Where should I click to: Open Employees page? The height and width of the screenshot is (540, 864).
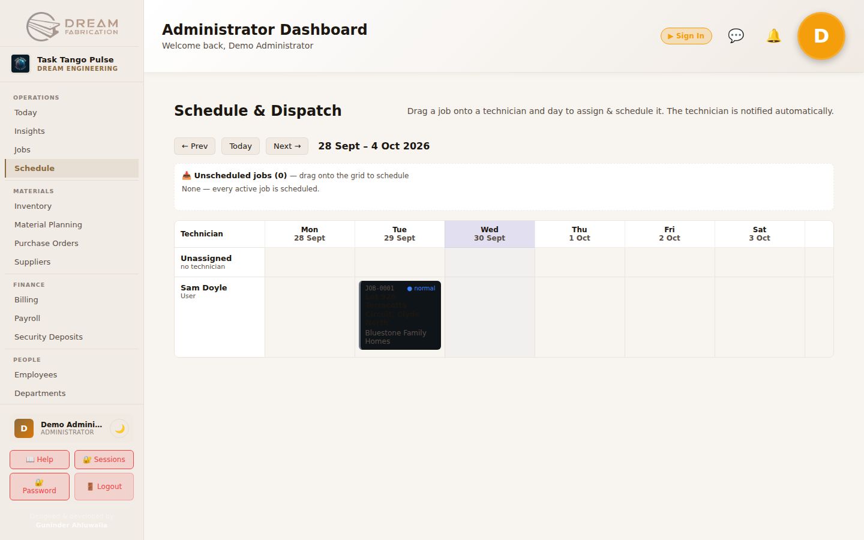[71, 374]
